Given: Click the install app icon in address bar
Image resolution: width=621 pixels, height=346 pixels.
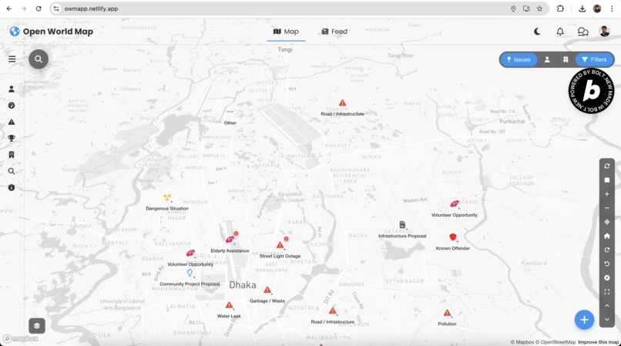Looking at the screenshot, I should [526, 8].
